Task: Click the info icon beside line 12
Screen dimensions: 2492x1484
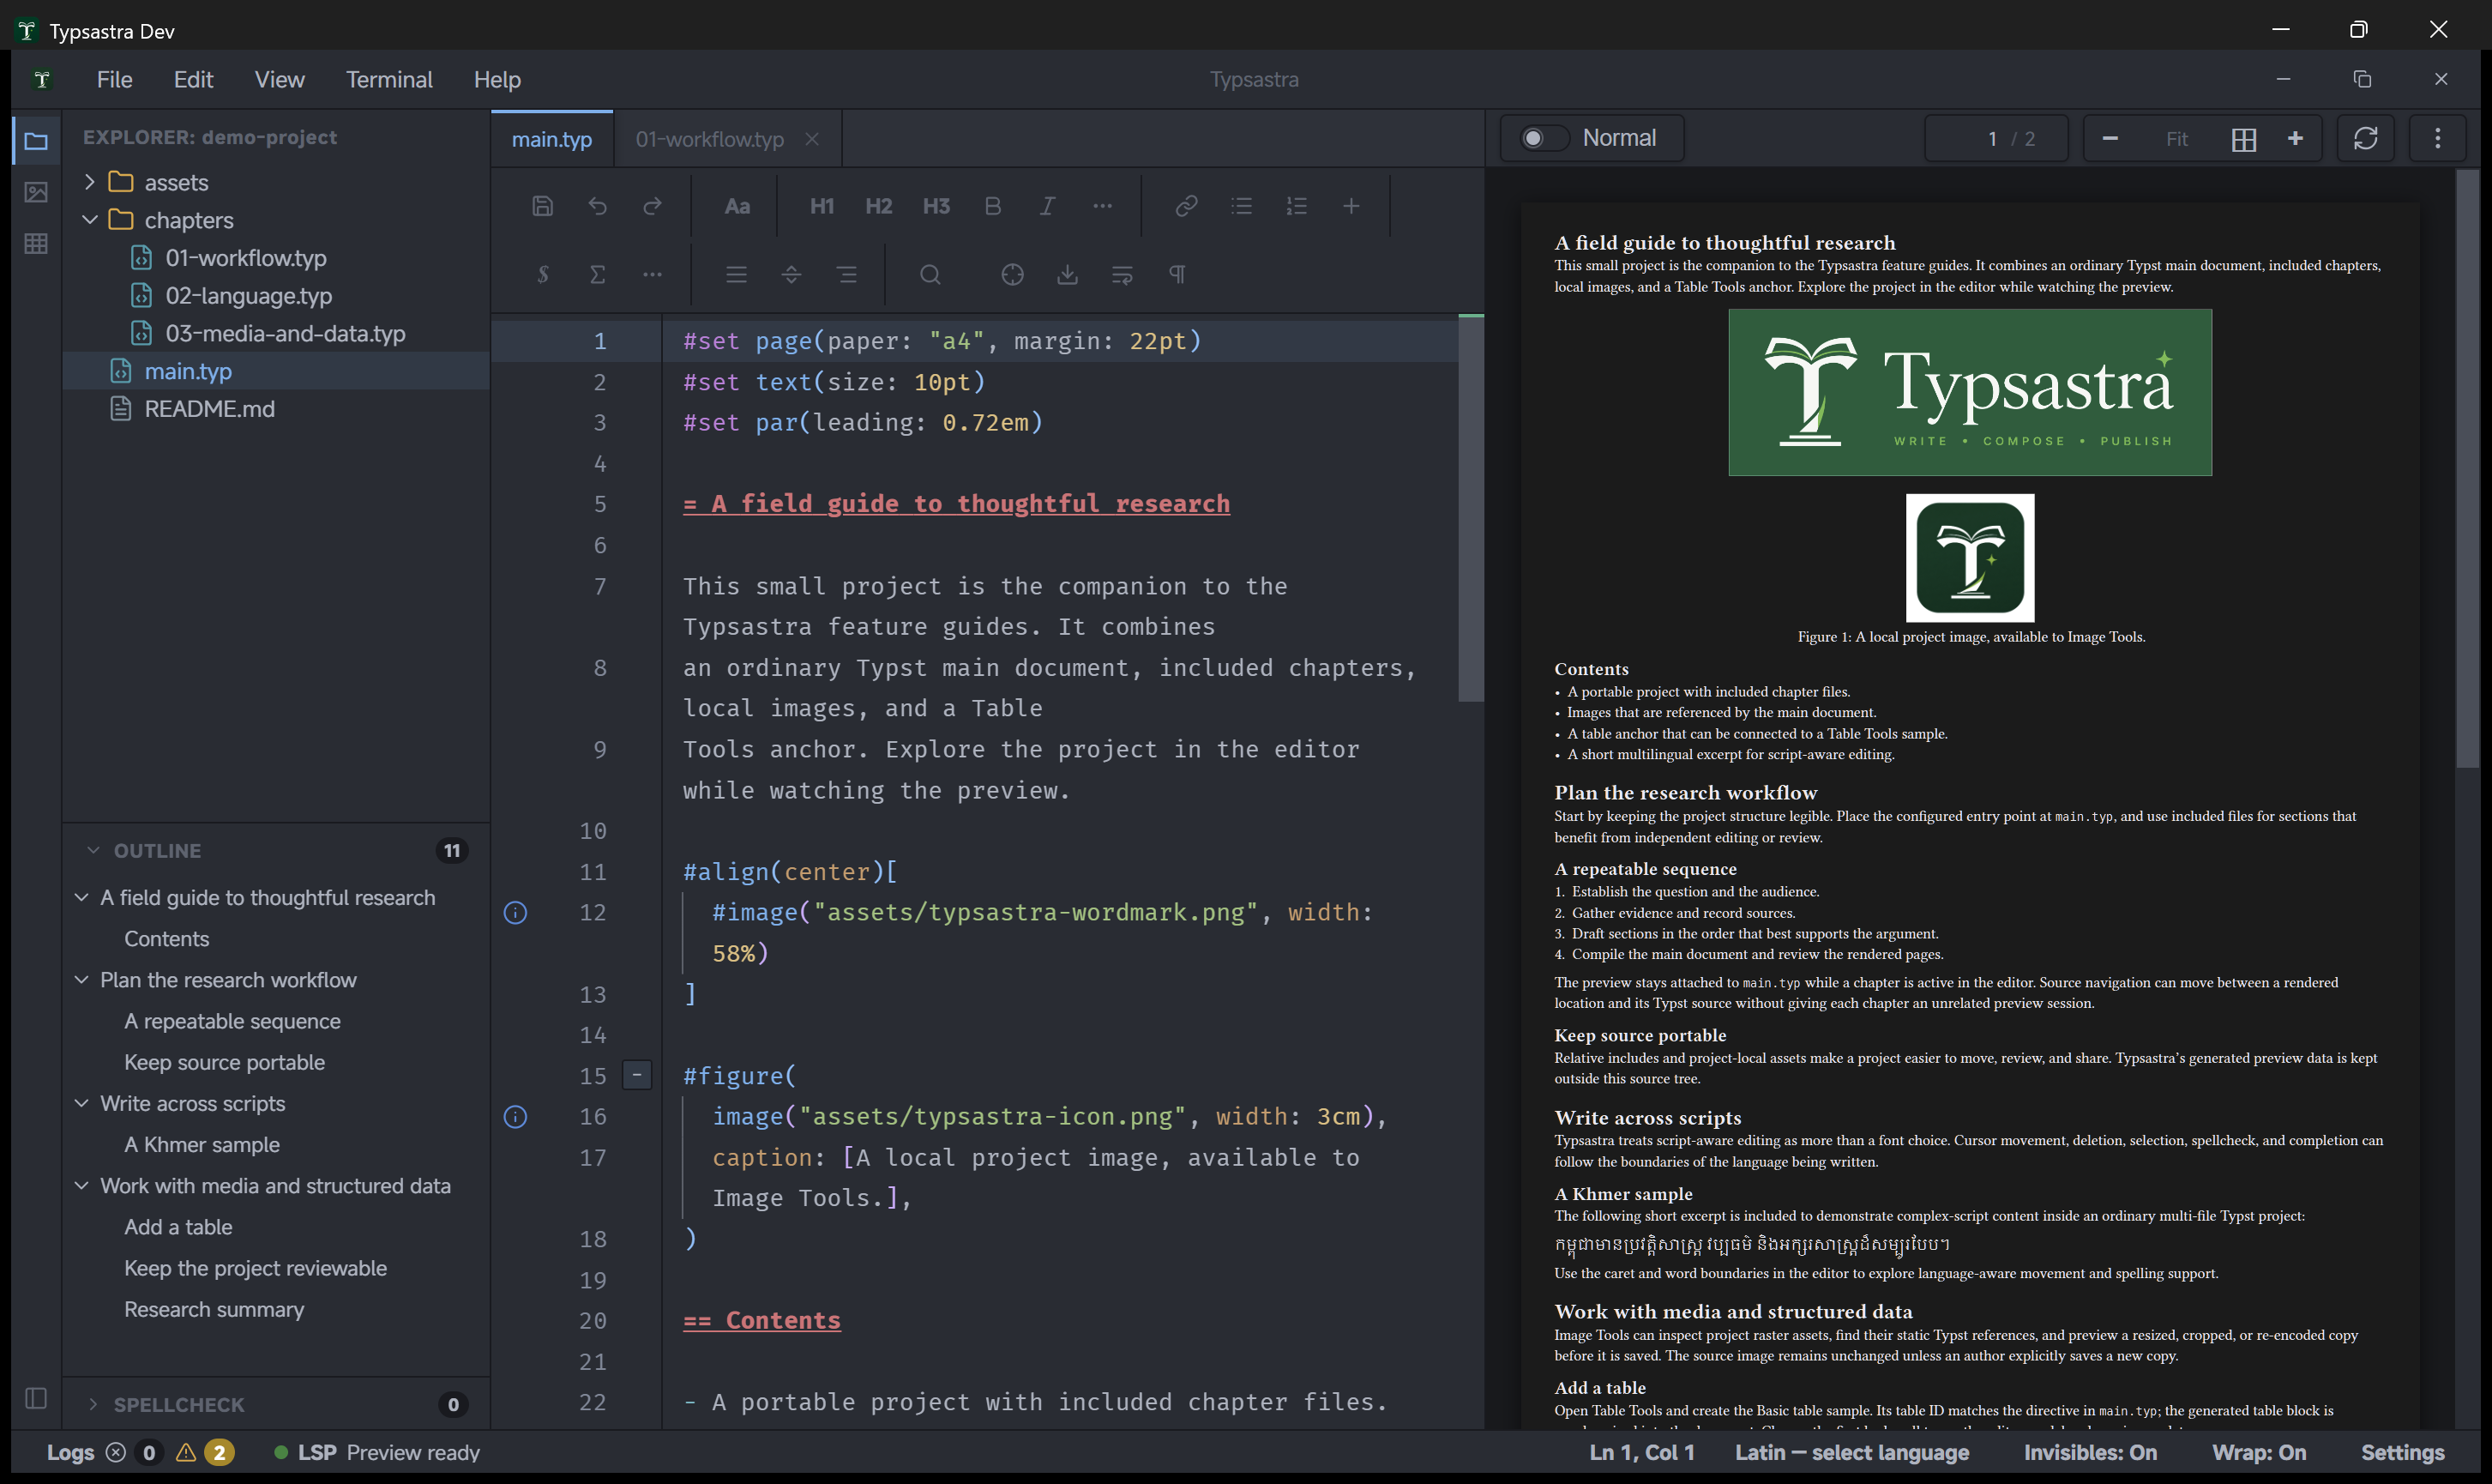Action: point(515,912)
